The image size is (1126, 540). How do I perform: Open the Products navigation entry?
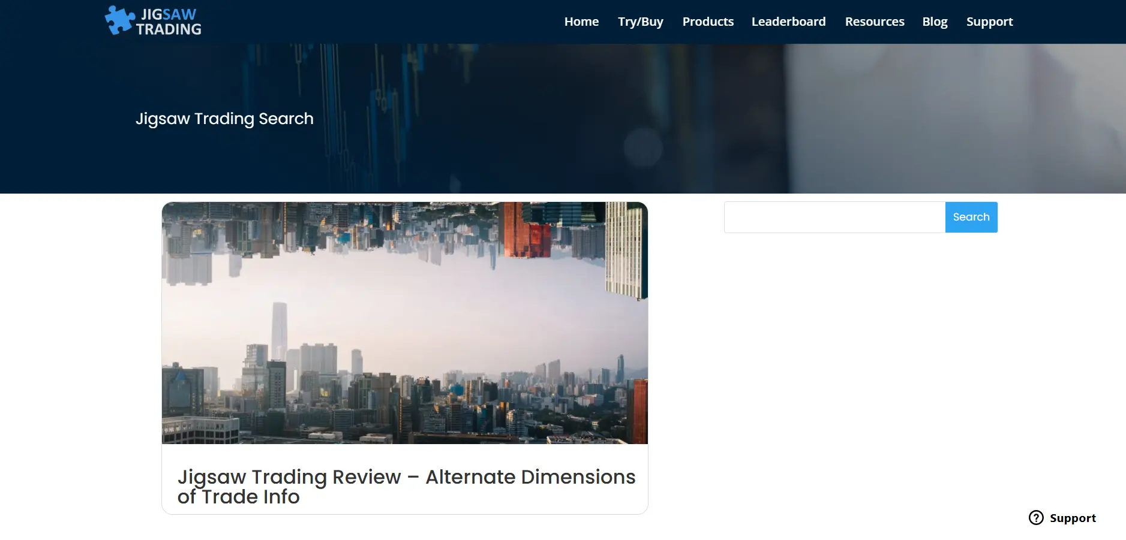pos(707,21)
